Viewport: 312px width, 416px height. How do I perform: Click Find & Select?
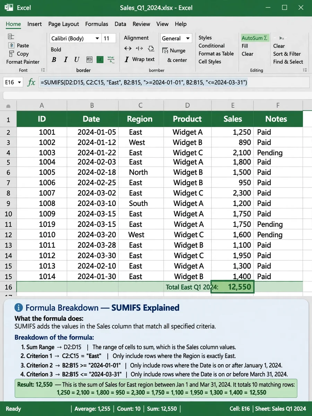pyautogui.click(x=288, y=62)
